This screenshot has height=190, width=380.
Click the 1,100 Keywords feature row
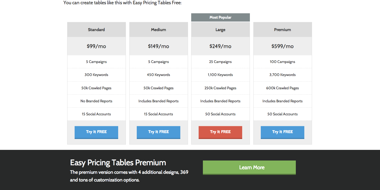220,75
